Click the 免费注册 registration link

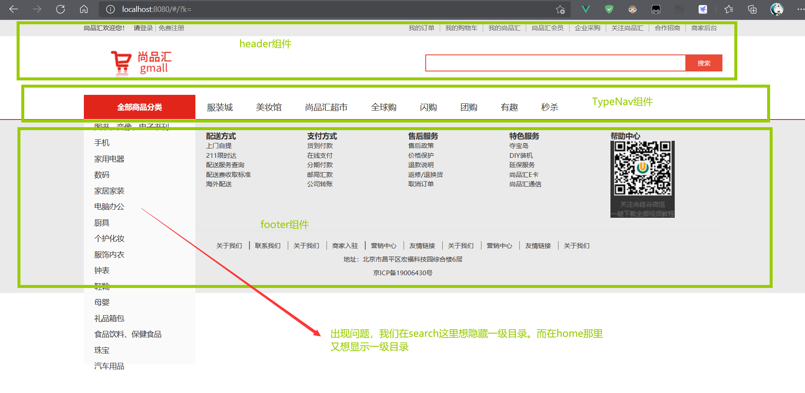171,28
